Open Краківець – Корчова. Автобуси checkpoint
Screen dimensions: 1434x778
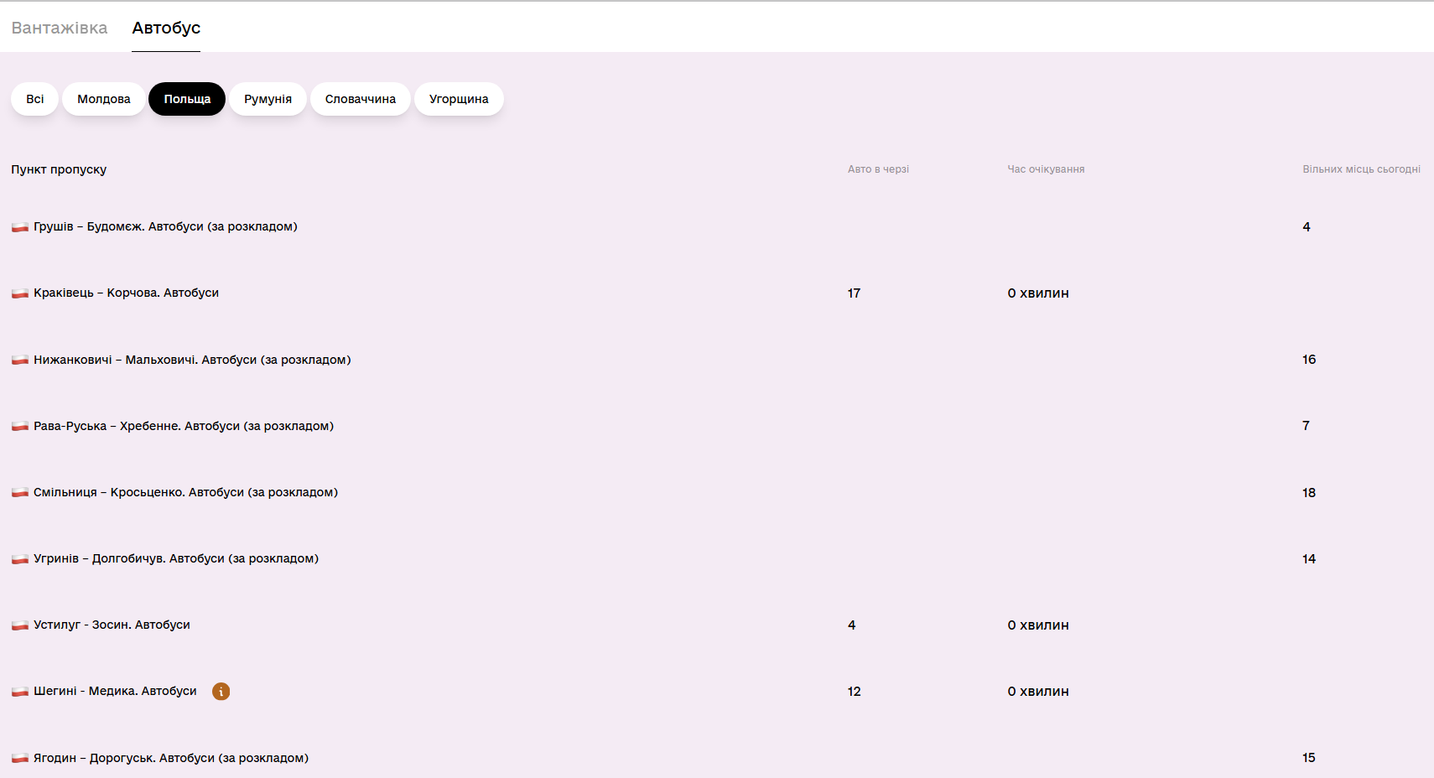pos(126,293)
